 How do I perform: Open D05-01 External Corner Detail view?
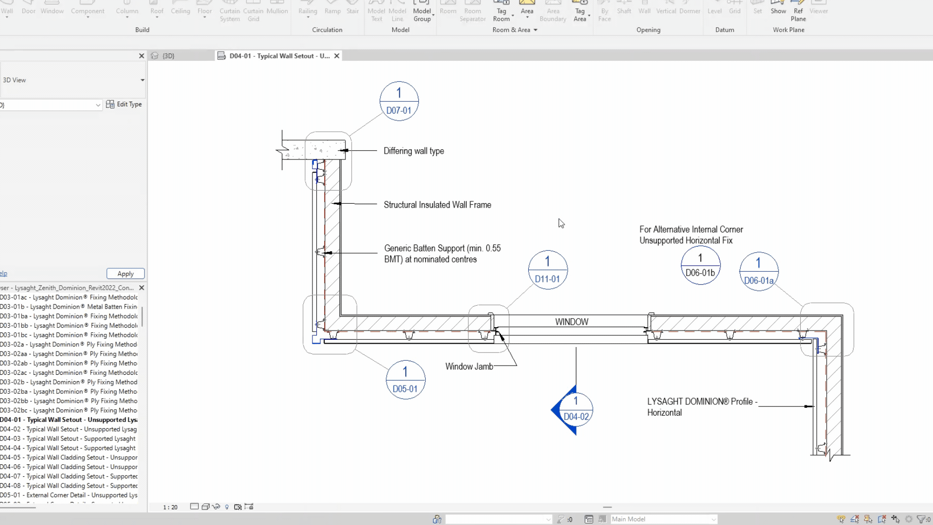tap(69, 495)
